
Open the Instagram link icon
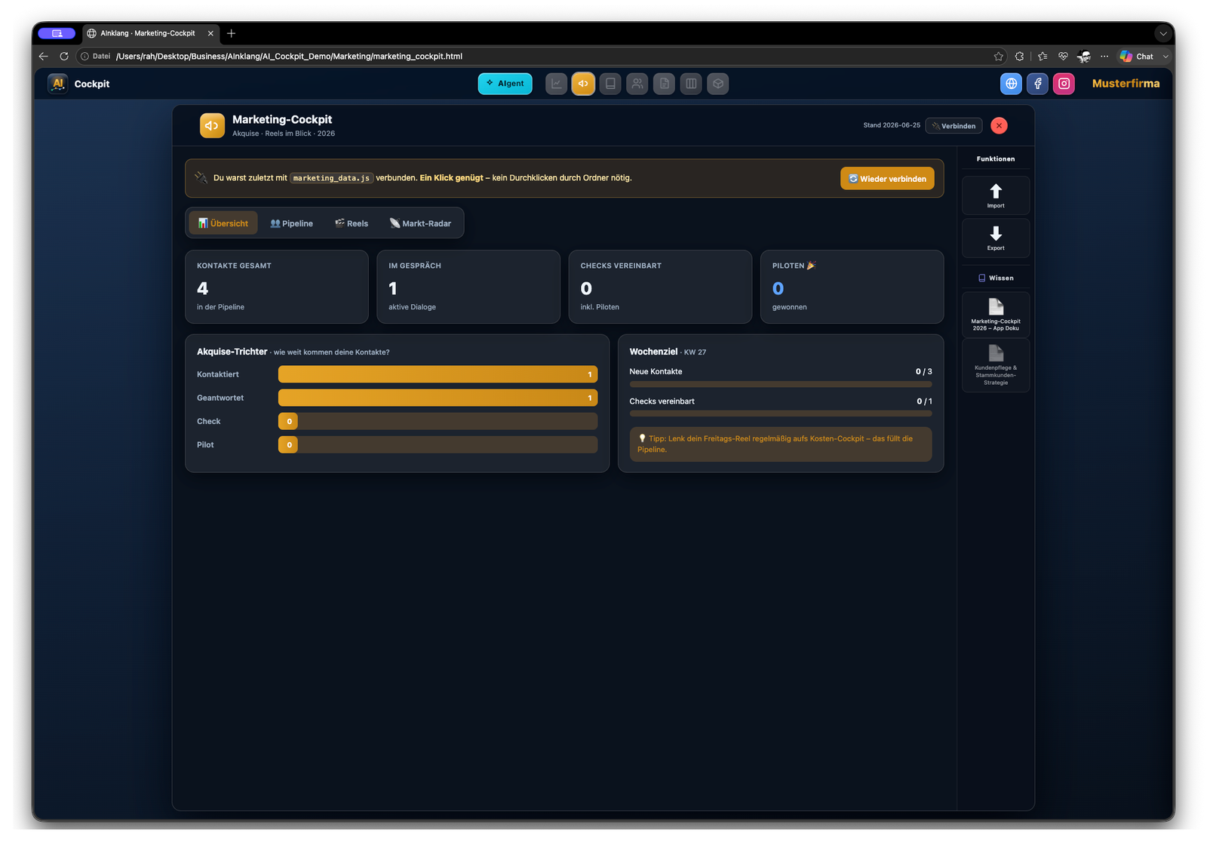coord(1064,84)
